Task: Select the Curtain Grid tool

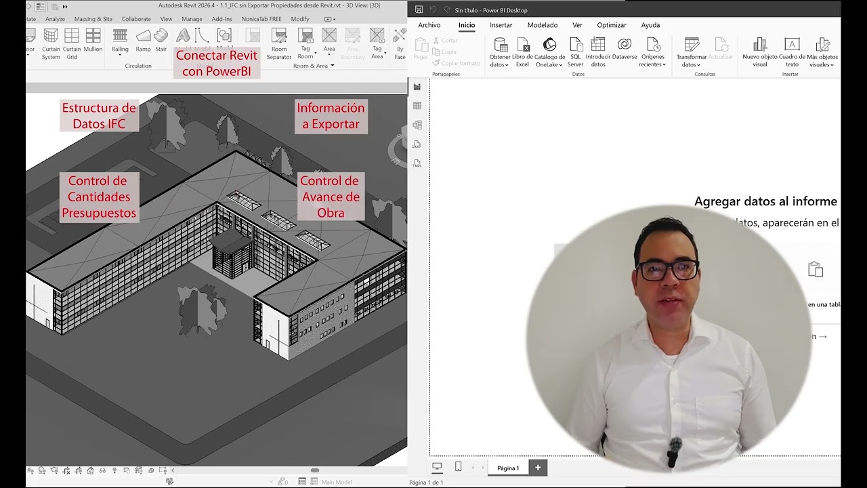Action: [72, 44]
